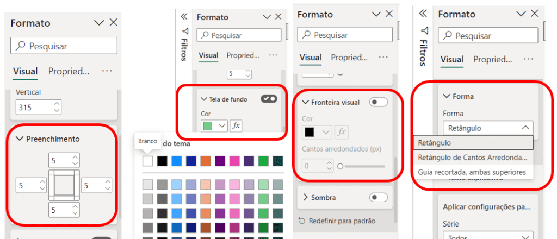Click the Cantos arredondados (px) value field
The width and height of the screenshot is (557, 239).
point(318,166)
